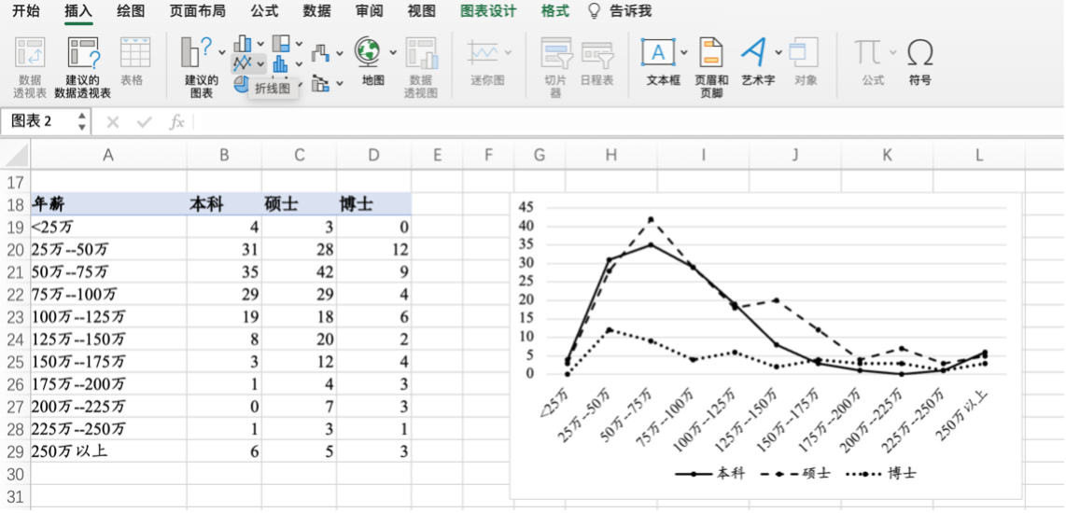The width and height of the screenshot is (1066, 513).
Task: Click the line chart (折线图) icon
Action: point(243,64)
